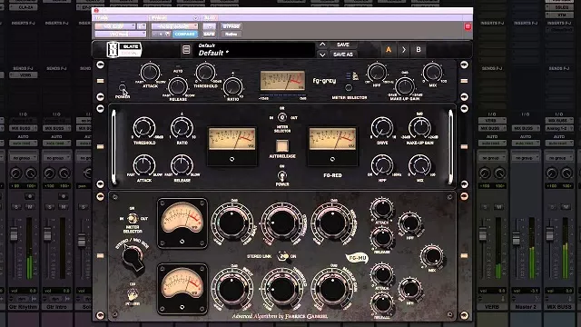Toggle the FG-MU Stereo Link switch
581x327 pixels.
pyautogui.click(x=283, y=256)
